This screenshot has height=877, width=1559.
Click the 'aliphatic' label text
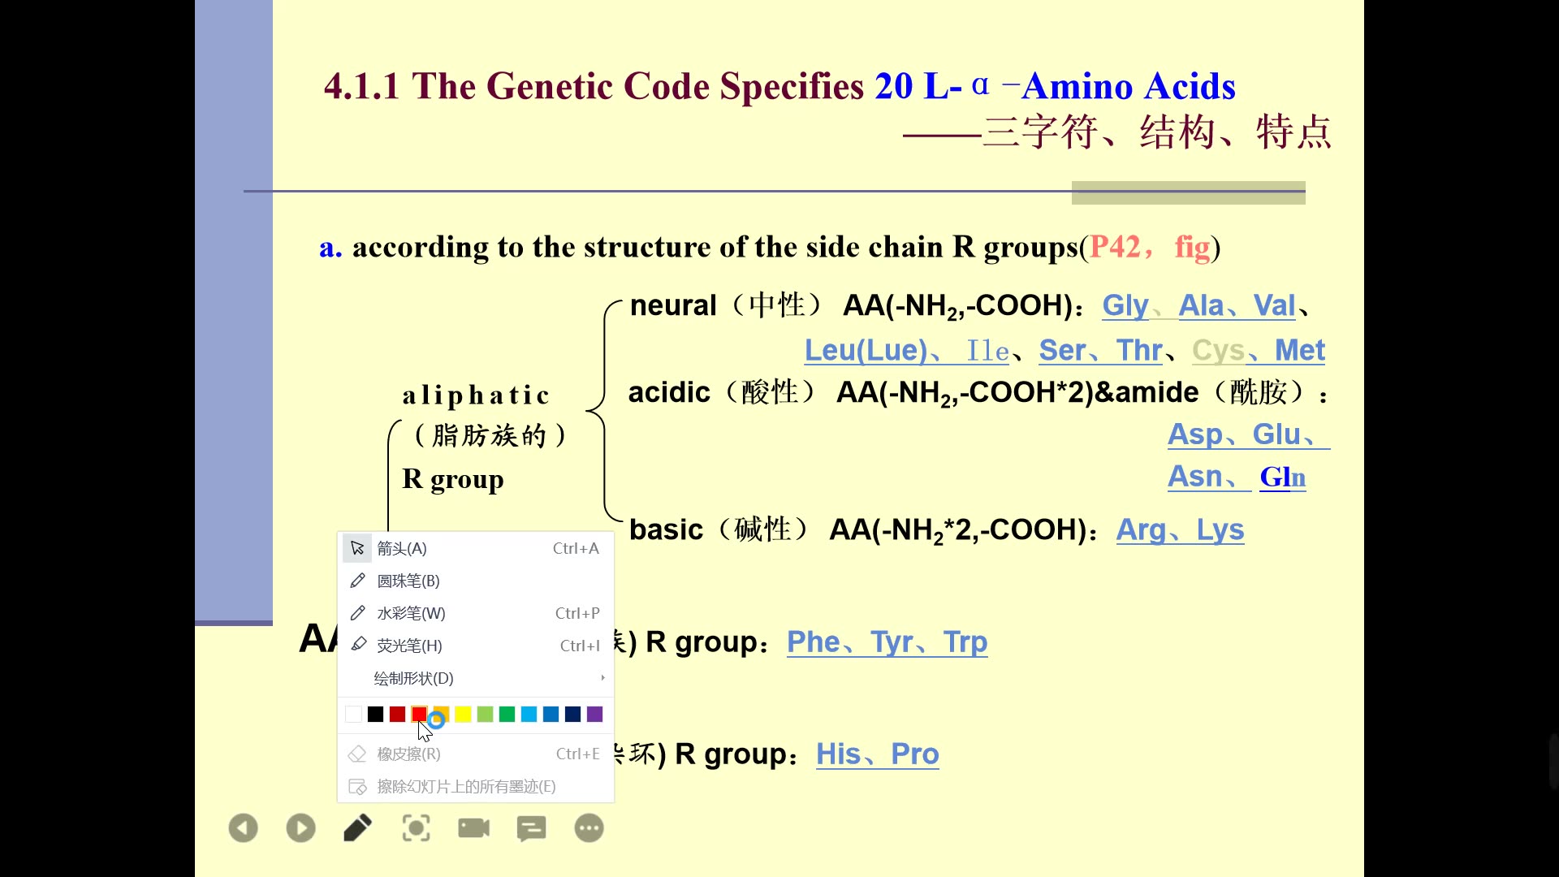click(476, 395)
